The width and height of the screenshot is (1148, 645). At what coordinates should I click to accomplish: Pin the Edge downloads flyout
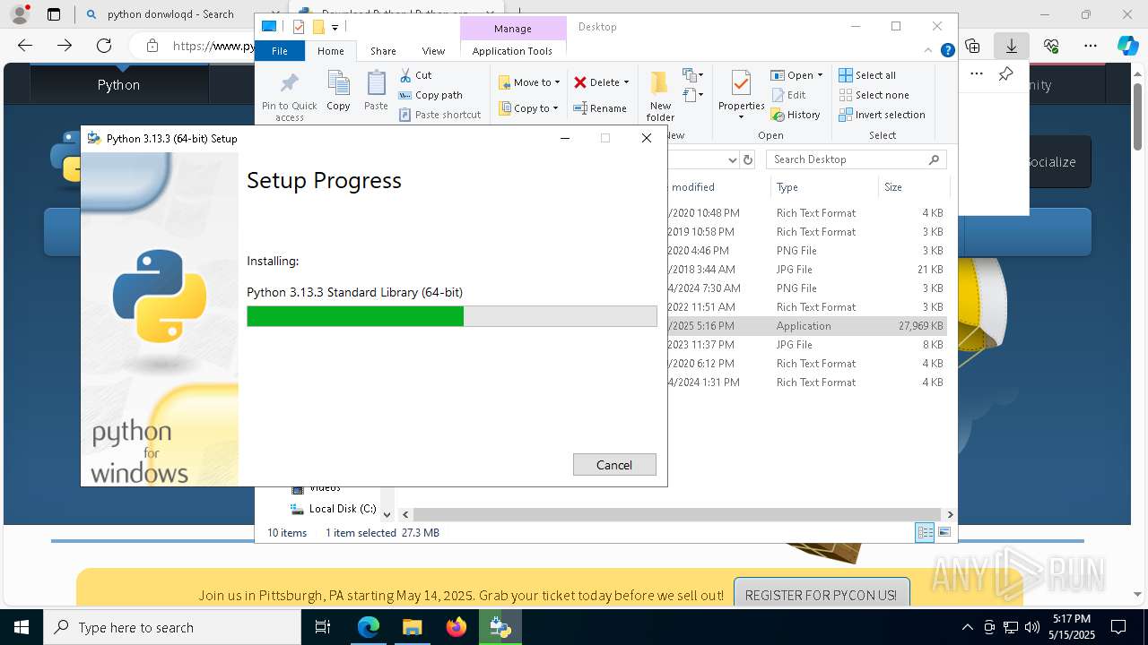pyautogui.click(x=1006, y=74)
